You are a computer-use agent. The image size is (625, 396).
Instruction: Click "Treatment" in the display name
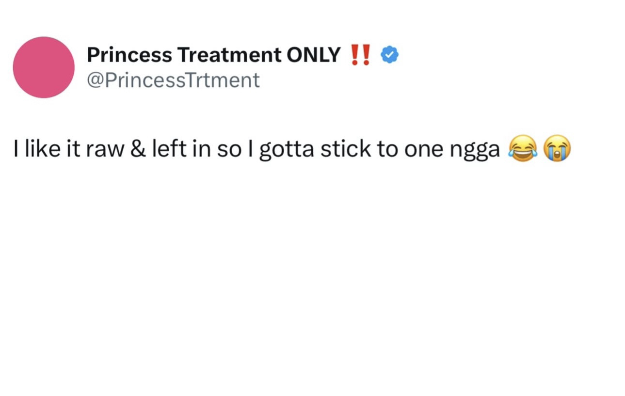[x=229, y=55]
